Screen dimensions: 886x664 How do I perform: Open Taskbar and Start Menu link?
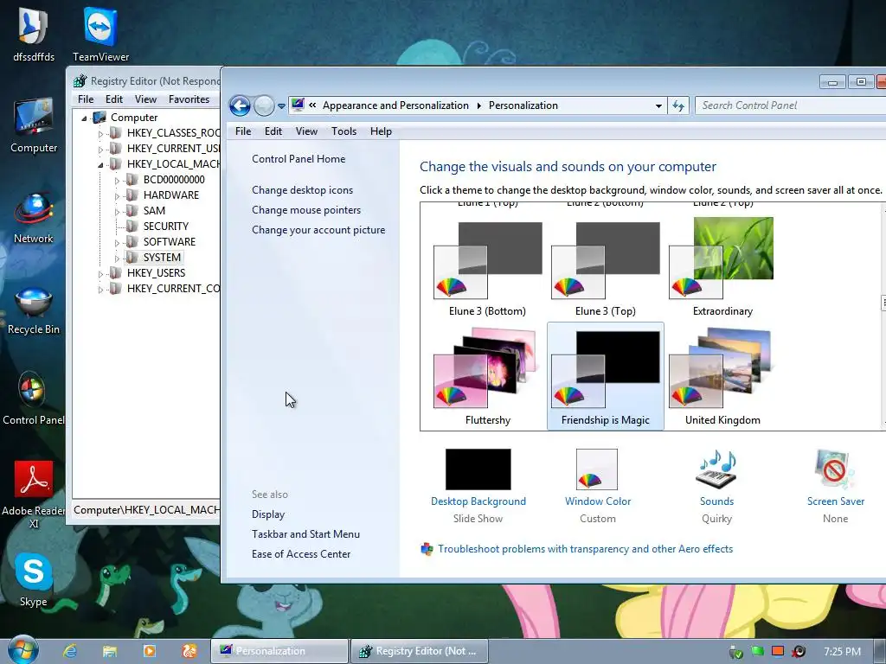[x=305, y=534]
